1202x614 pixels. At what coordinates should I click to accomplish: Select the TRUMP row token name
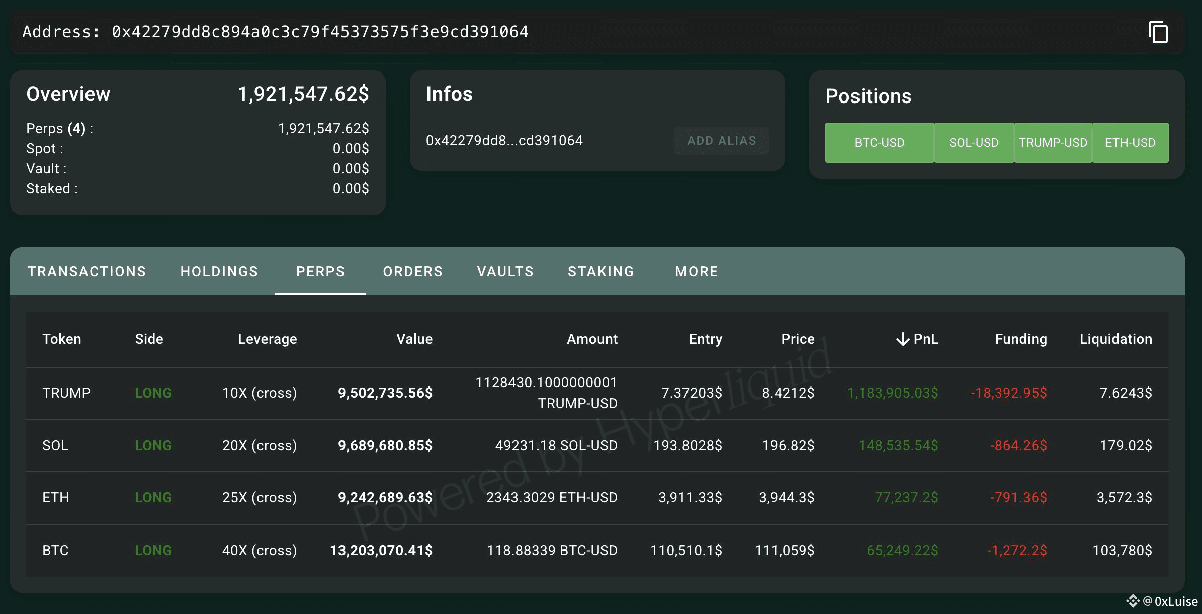pos(66,393)
